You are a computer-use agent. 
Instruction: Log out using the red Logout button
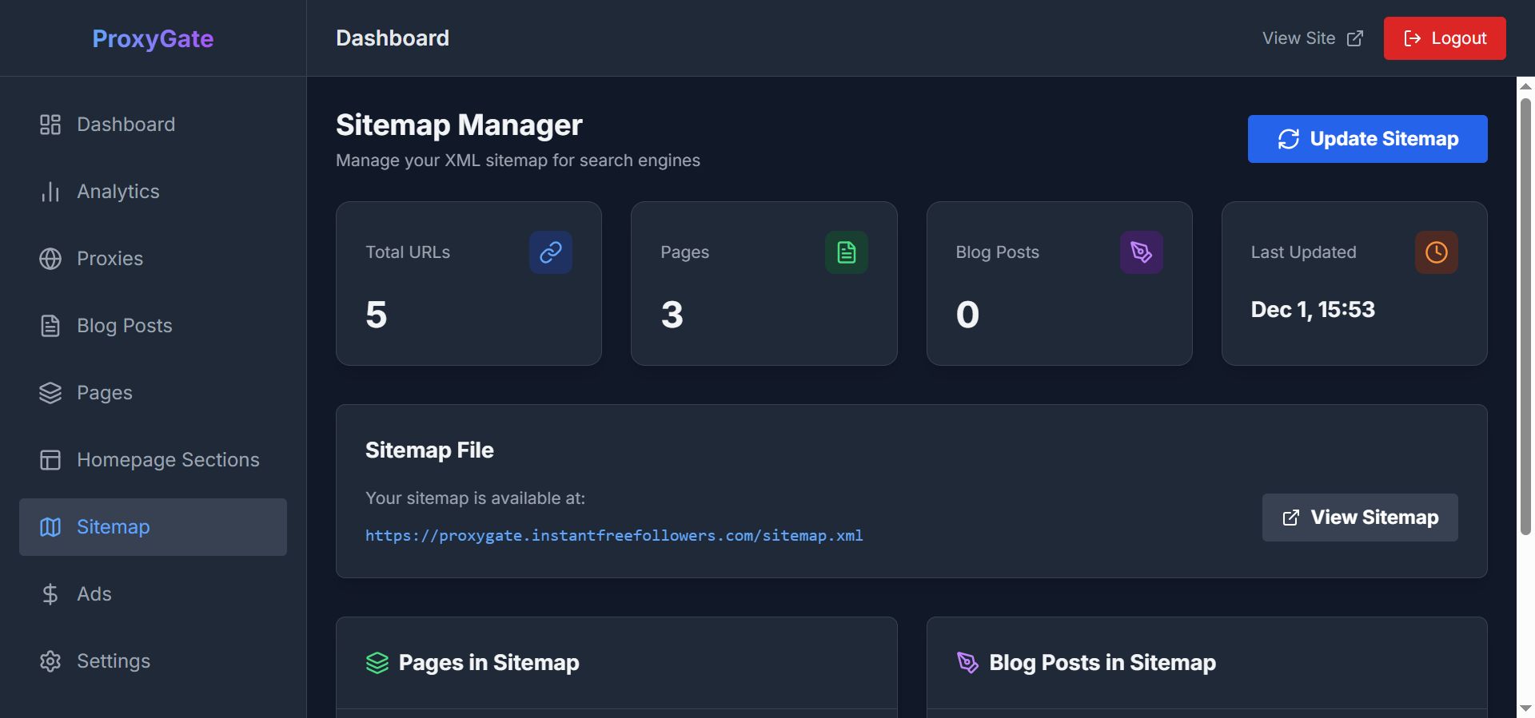(1444, 38)
